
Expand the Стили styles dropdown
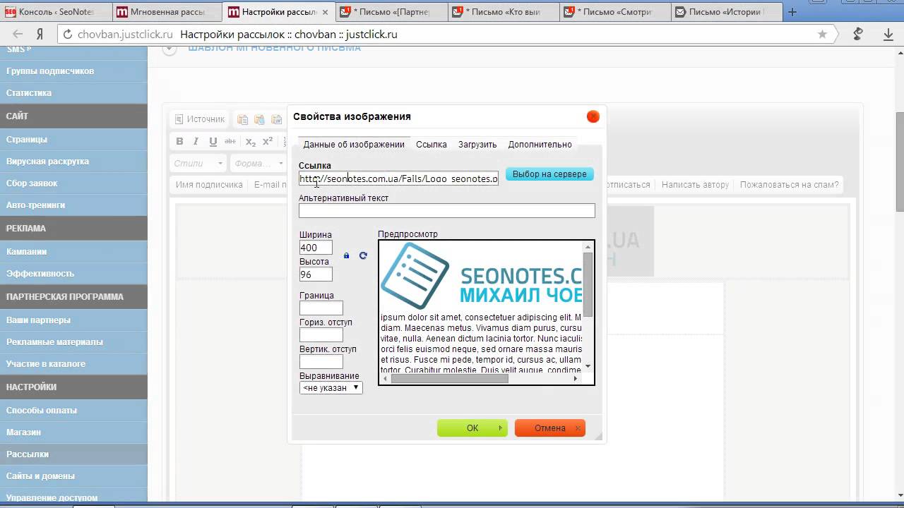198,164
